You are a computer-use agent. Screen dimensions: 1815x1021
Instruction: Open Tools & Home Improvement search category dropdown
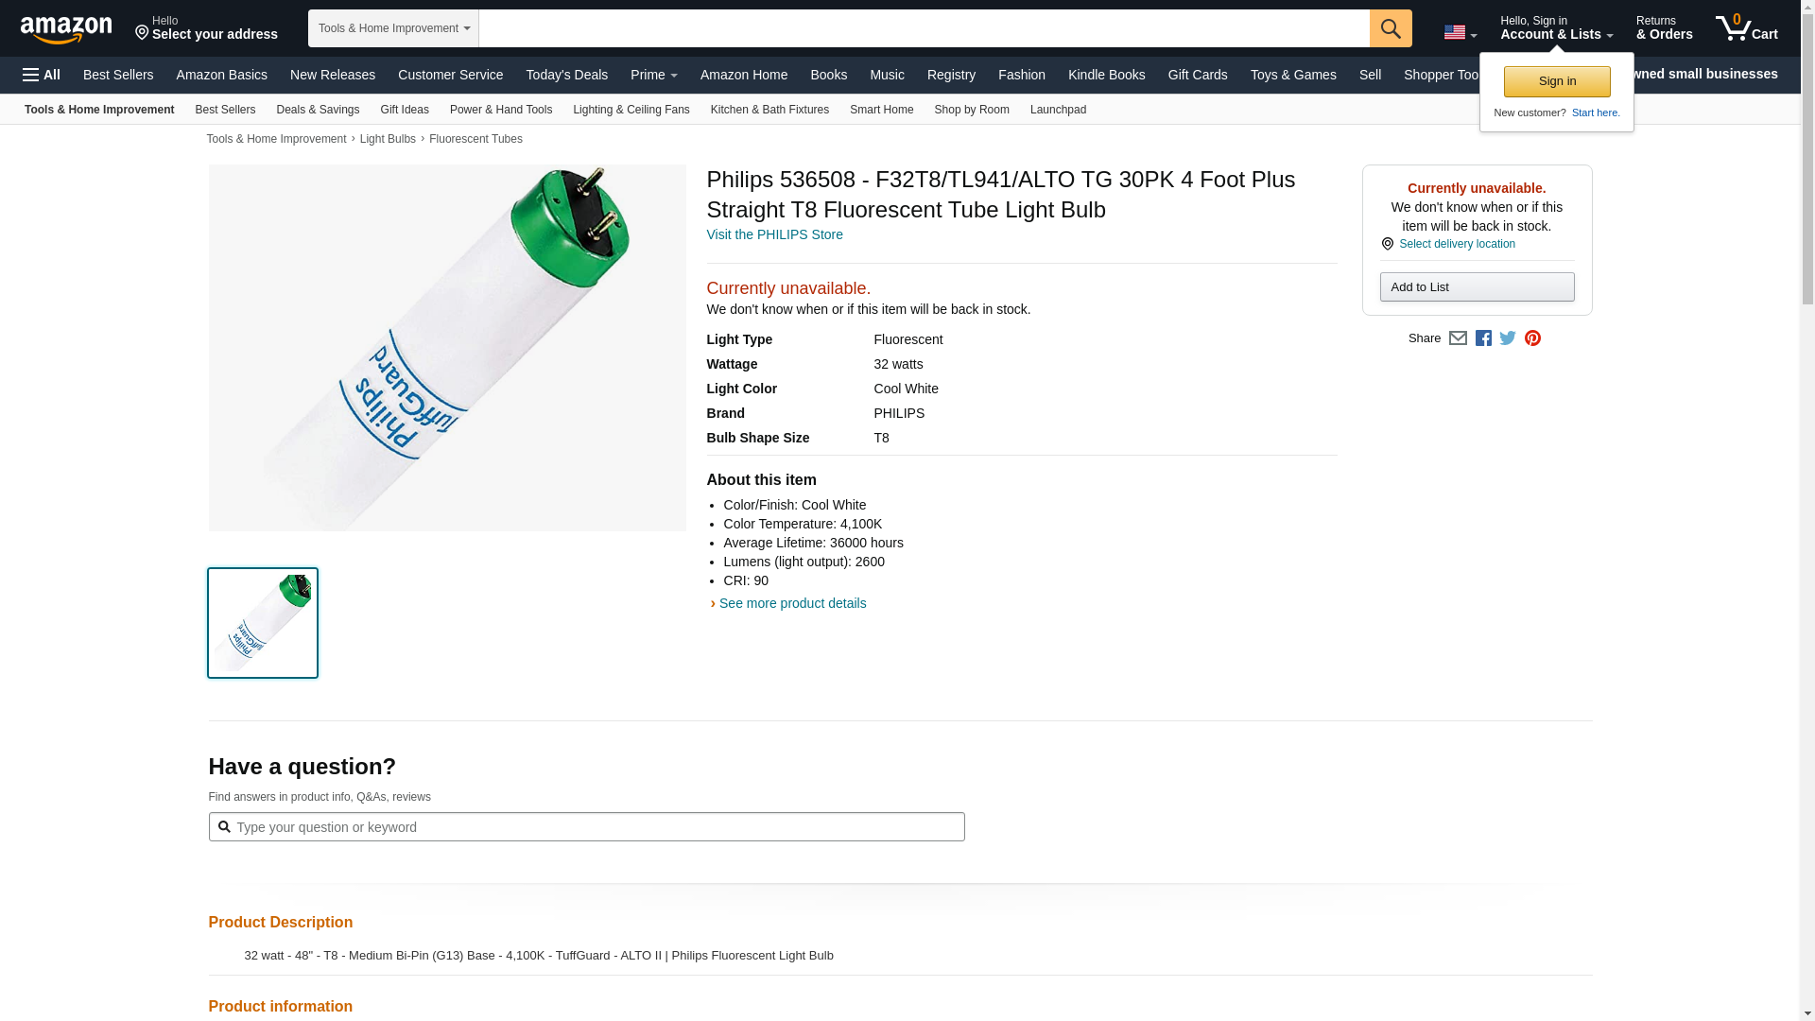pos(393,28)
